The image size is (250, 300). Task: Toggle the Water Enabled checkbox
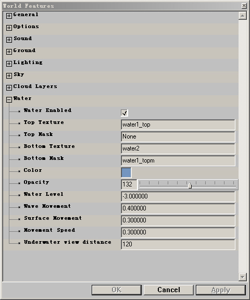[x=124, y=113]
